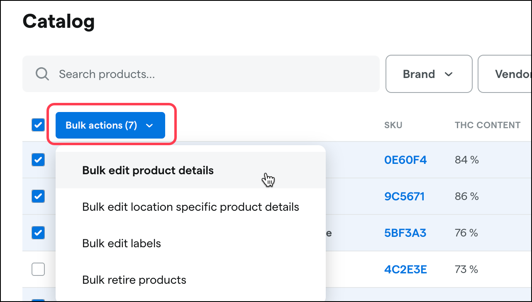Screen dimensions: 532x302
Task: Click the 4C2E3E SKU link
Action: (405, 270)
